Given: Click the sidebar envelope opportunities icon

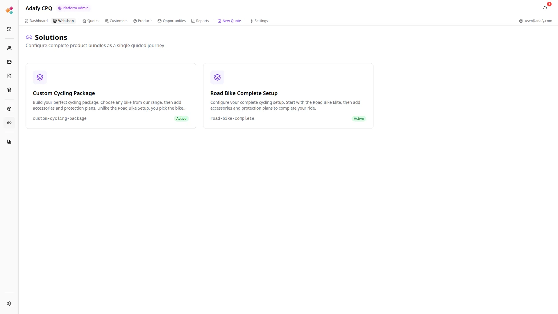Looking at the screenshot, I should point(9,62).
